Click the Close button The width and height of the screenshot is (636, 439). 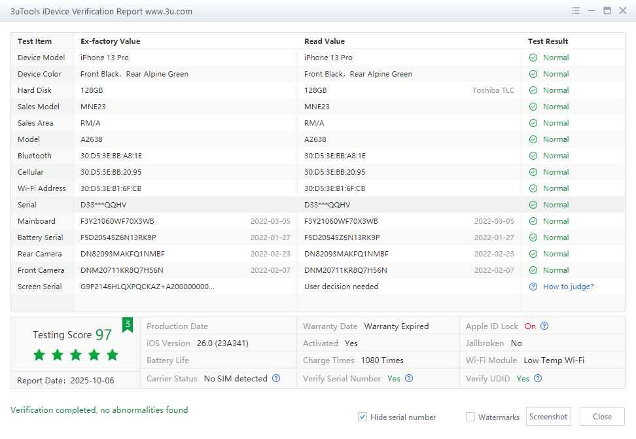tap(602, 417)
